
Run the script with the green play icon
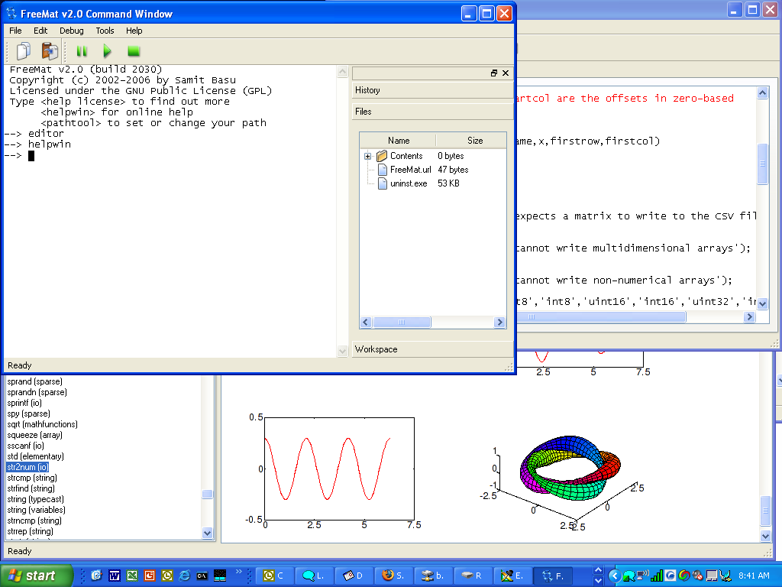(x=107, y=51)
